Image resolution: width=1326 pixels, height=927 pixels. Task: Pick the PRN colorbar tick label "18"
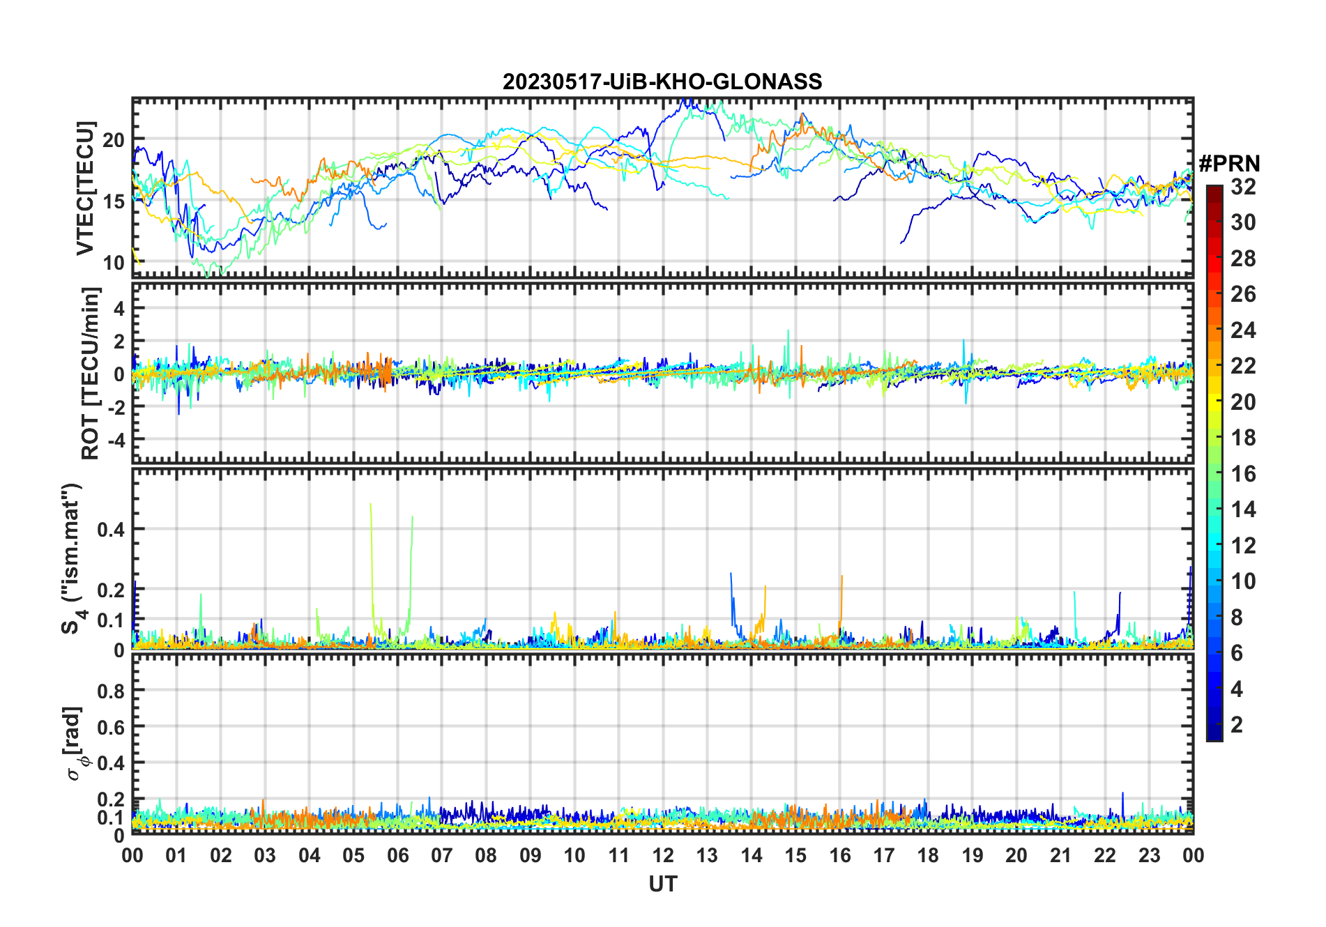tap(1243, 438)
